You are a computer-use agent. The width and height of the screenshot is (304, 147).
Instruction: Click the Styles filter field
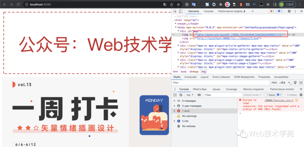pos(220,83)
